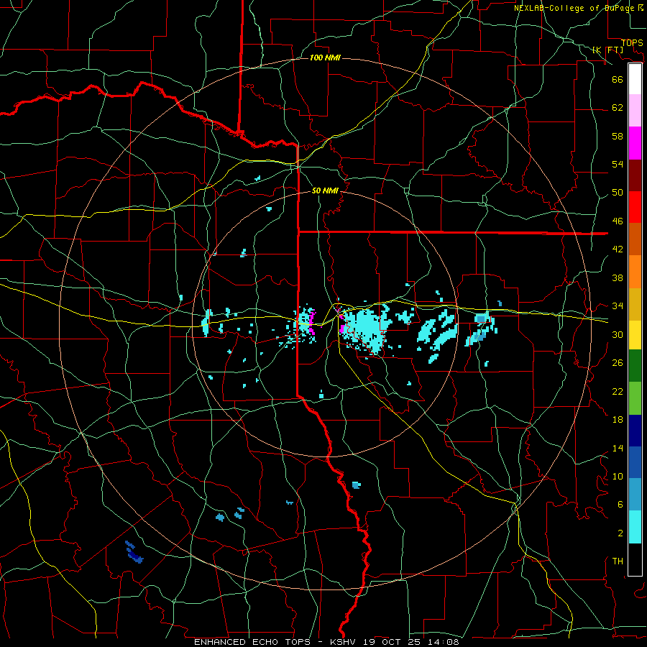Click the white swatch in the tops legend

coord(635,79)
